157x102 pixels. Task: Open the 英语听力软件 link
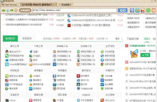coord(133,18)
